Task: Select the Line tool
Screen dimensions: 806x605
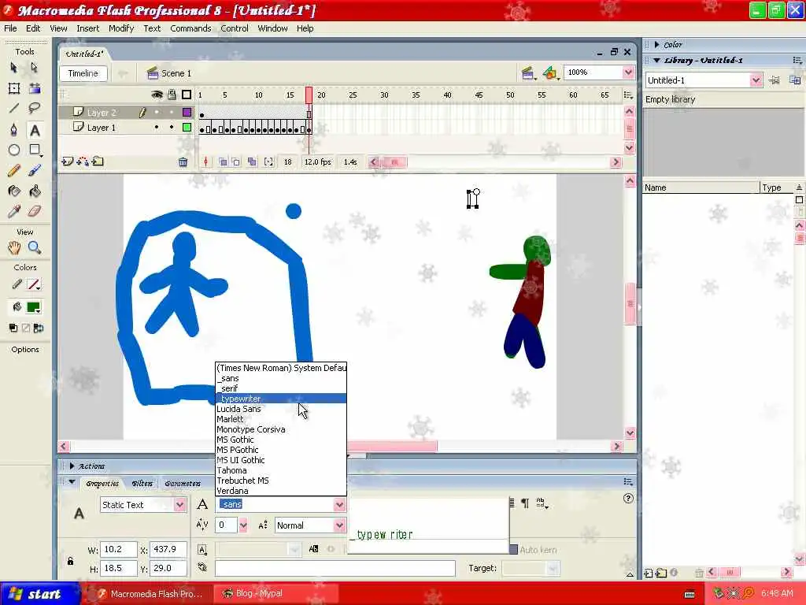Action: (14, 108)
